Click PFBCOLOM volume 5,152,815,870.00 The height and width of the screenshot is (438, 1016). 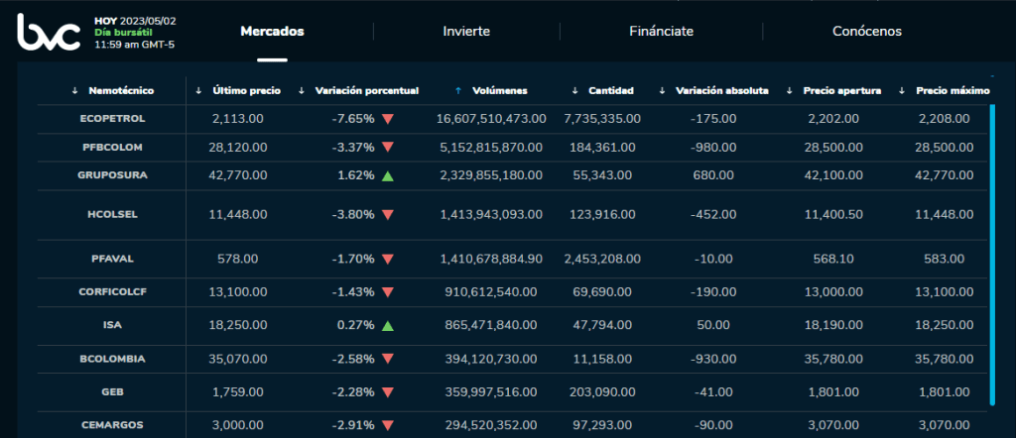pyautogui.click(x=491, y=148)
